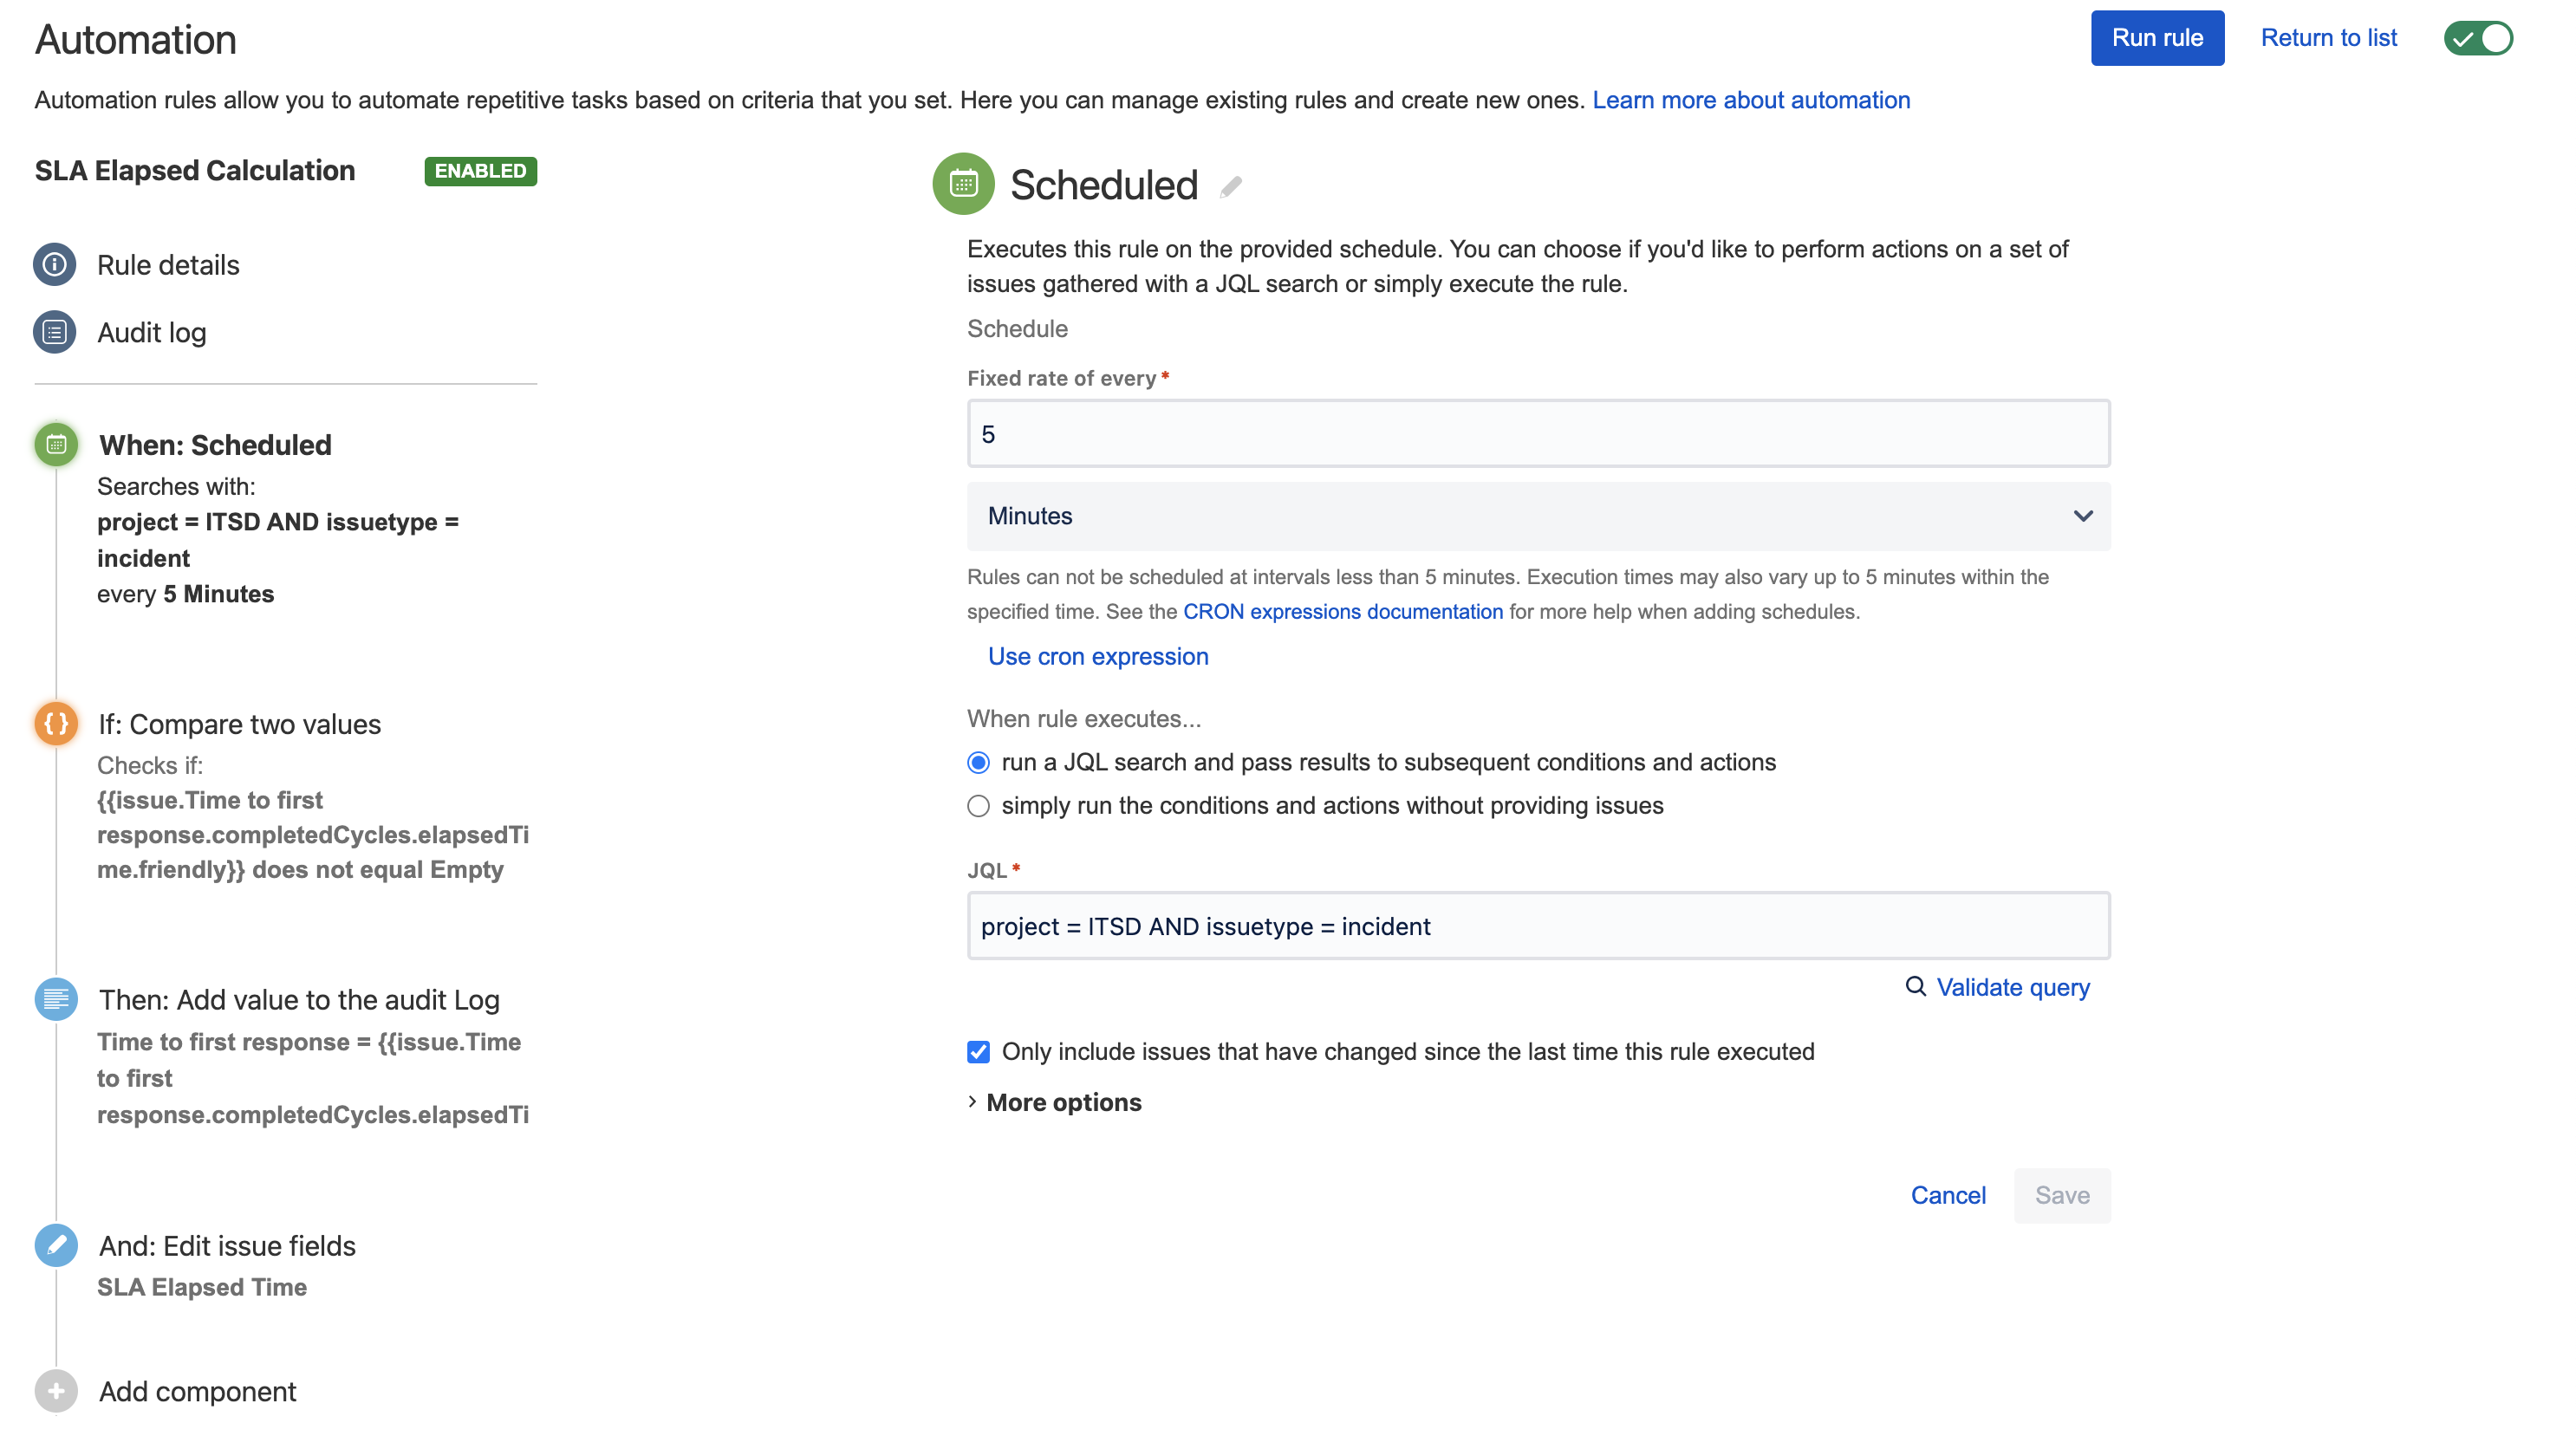Click the Add component plus icon
Screen dimensions: 2576x1449
(x=56, y=1391)
